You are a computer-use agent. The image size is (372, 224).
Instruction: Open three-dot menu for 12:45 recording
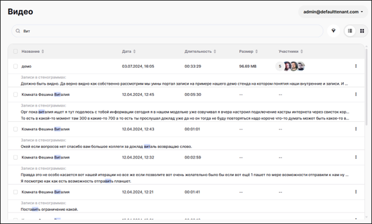[356, 94]
